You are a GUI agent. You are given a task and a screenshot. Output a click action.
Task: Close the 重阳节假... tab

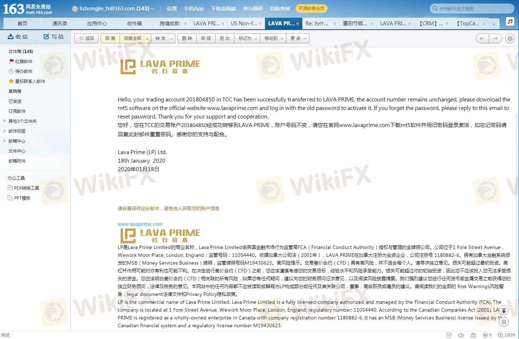(x=372, y=24)
